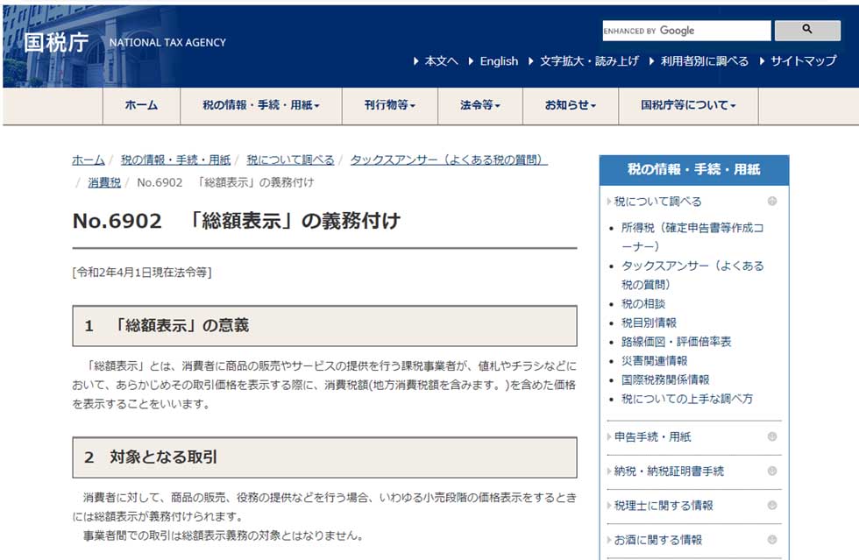Click page title No.6902「総額表示」の義務付け

(237, 221)
